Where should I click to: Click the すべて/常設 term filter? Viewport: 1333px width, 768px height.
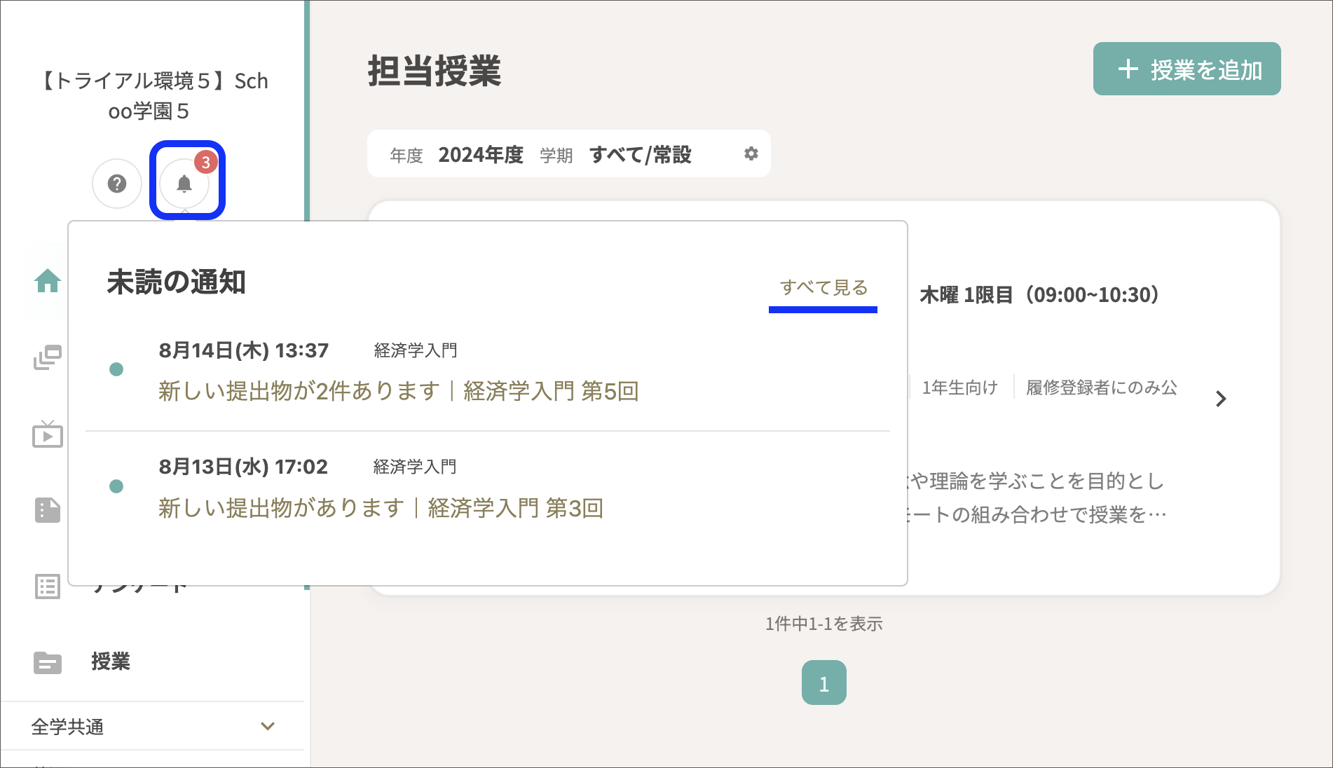[x=640, y=155]
